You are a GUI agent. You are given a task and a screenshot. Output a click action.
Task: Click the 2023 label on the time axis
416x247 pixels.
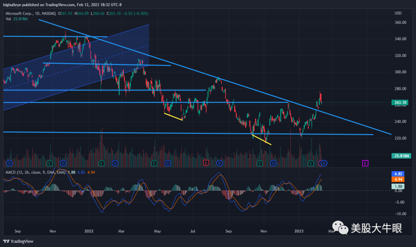pos(299,231)
